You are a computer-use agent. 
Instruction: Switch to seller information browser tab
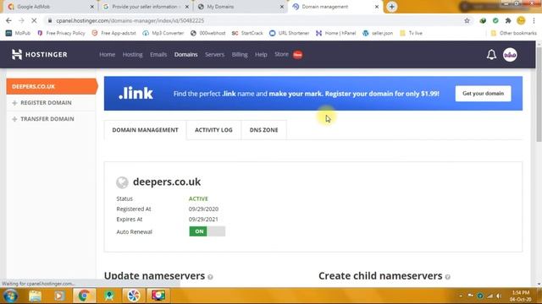tap(145, 7)
